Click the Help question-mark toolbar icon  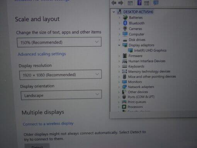tap(139, 3)
